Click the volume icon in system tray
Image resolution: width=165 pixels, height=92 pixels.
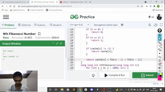tap(140, 90)
